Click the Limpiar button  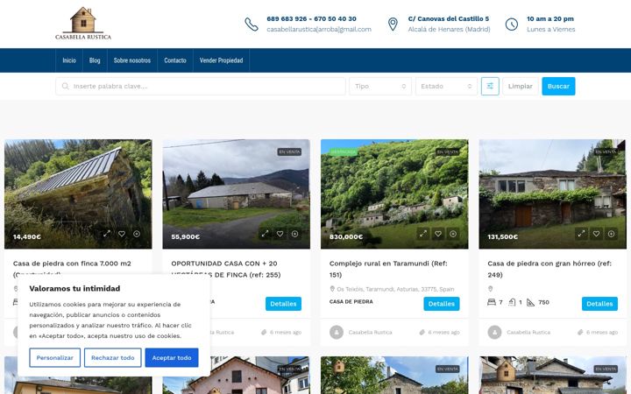pyautogui.click(x=521, y=86)
